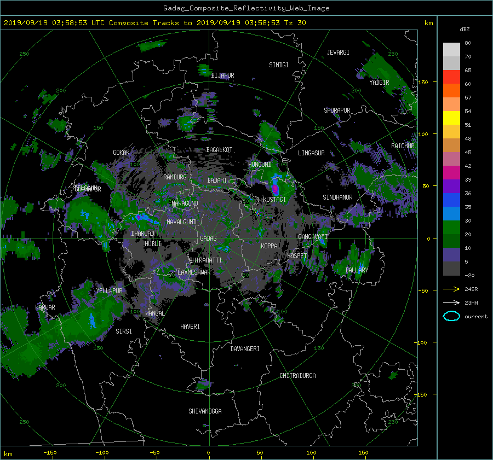Click the UTC Composite Tracks timestamp header
Image resolution: width=493 pixels, height=460 pixels.
click(154, 23)
